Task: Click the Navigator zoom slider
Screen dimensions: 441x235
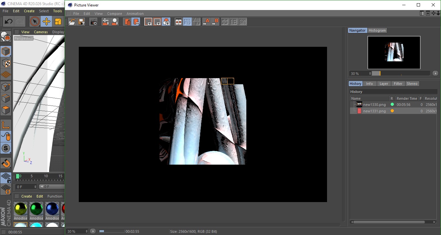Action: pos(401,73)
